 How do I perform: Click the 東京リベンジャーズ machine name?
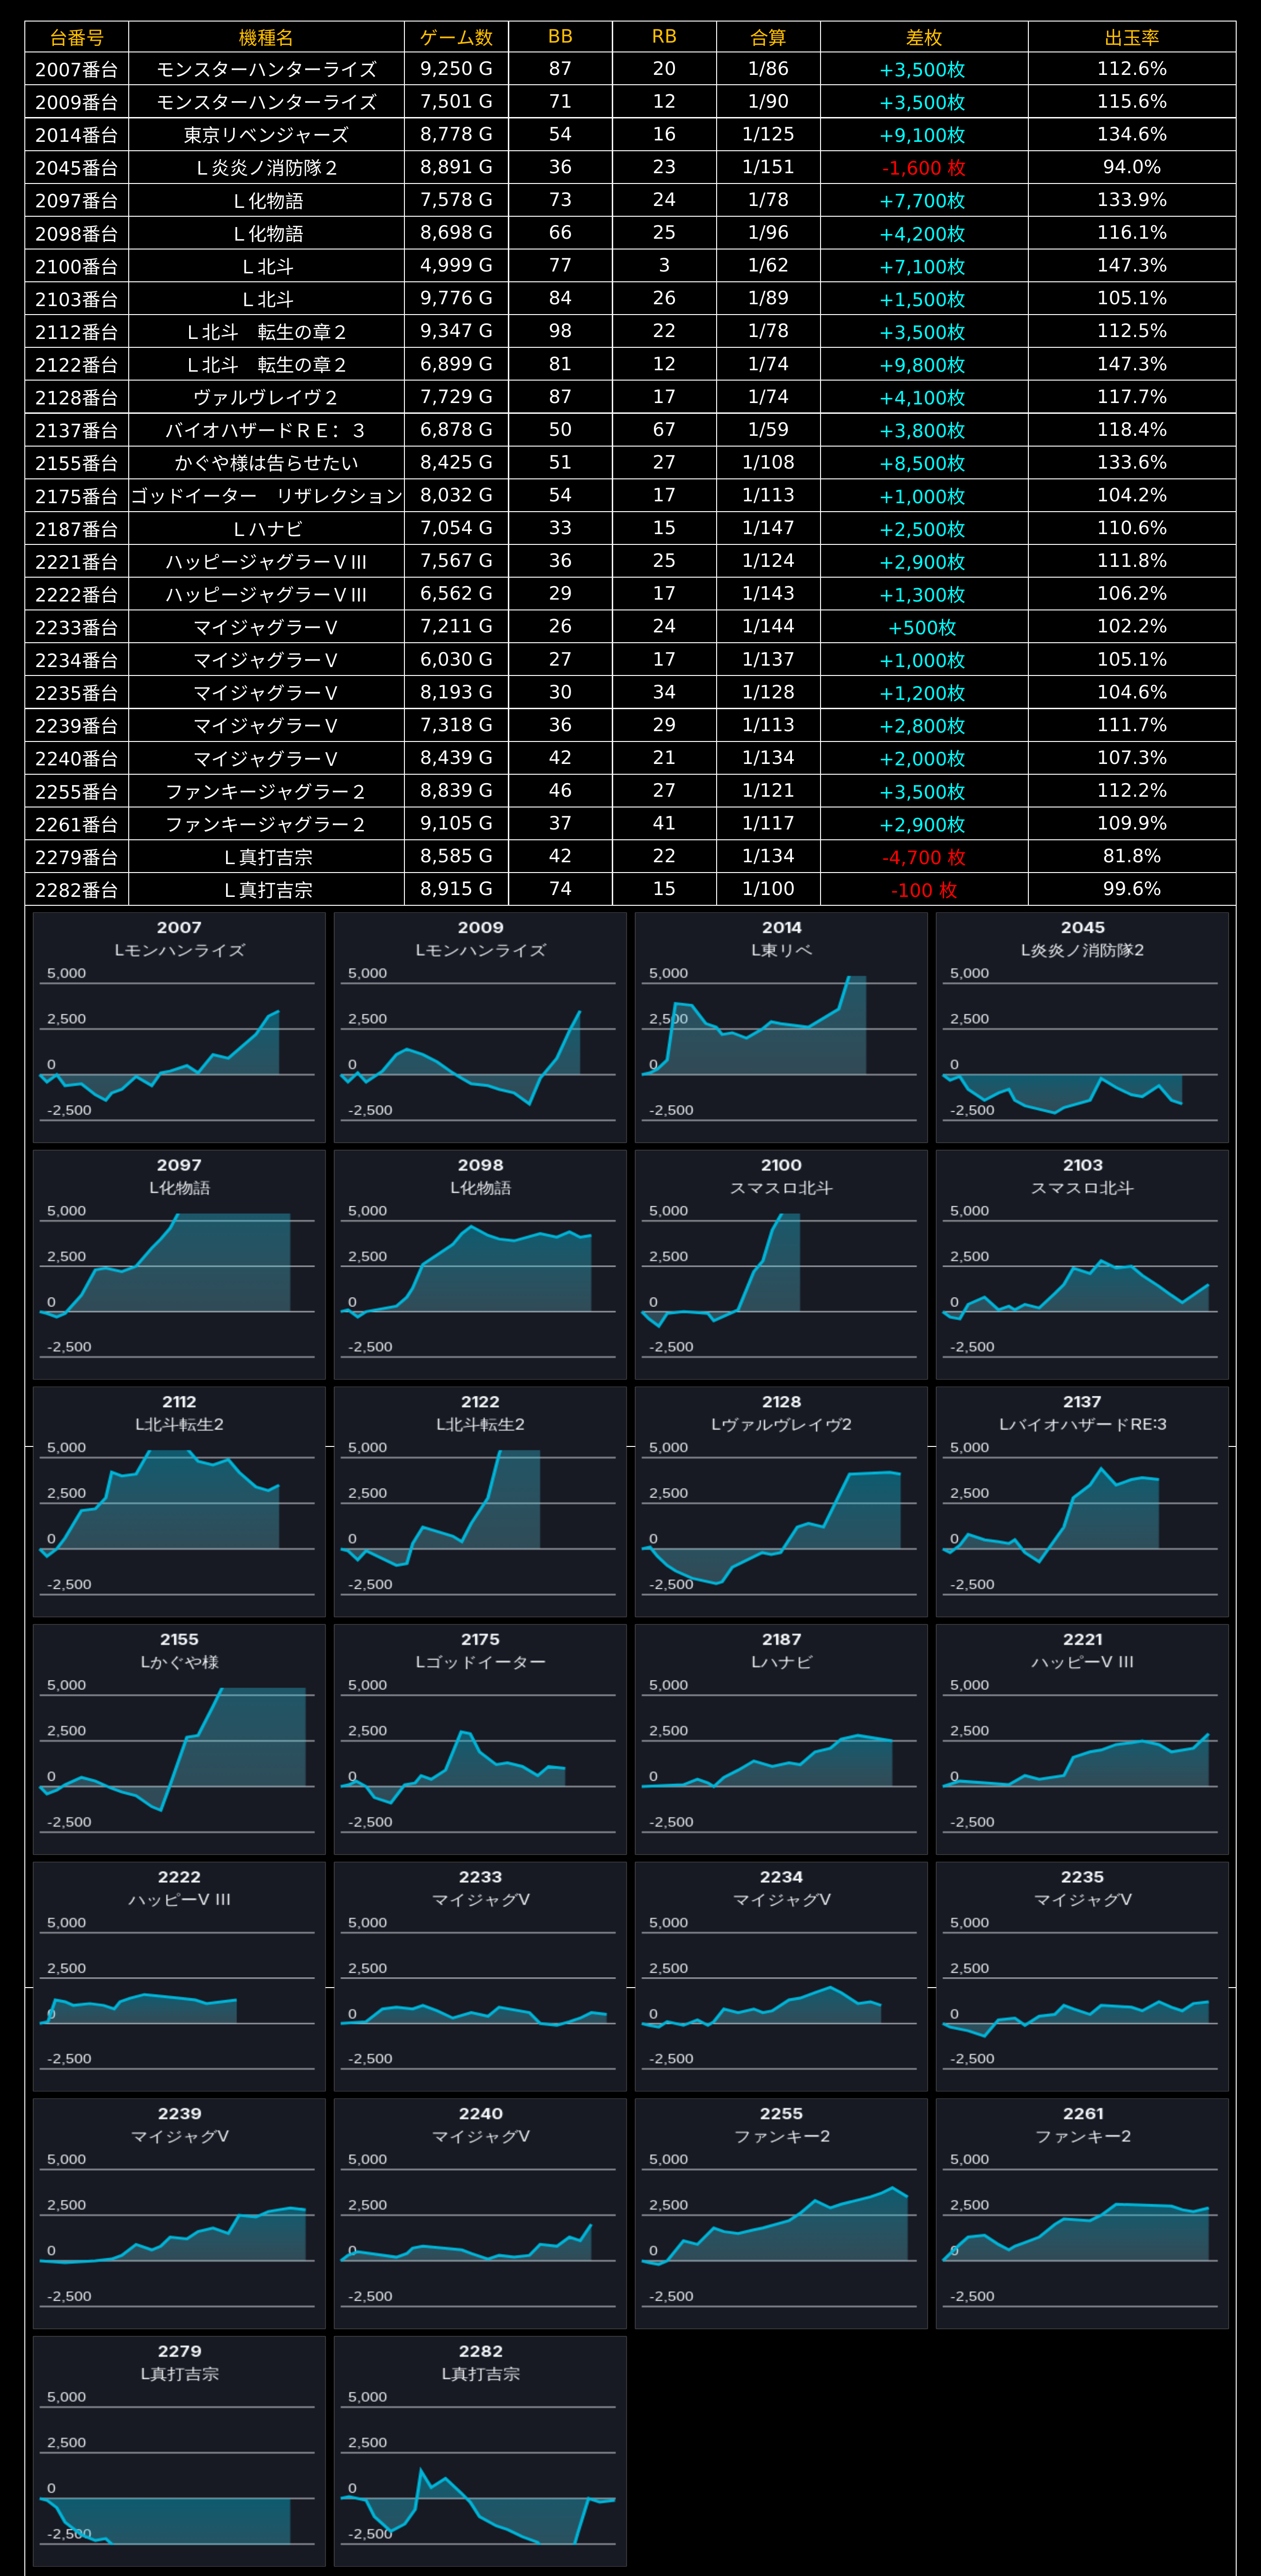click(267, 135)
